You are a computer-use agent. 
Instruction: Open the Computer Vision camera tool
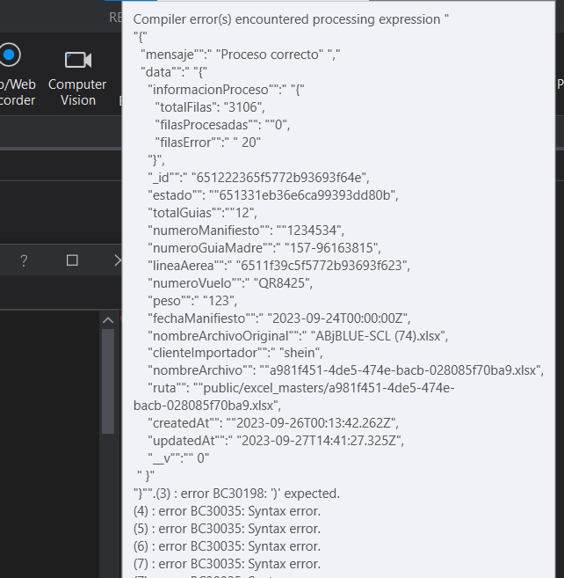pyautogui.click(x=77, y=60)
